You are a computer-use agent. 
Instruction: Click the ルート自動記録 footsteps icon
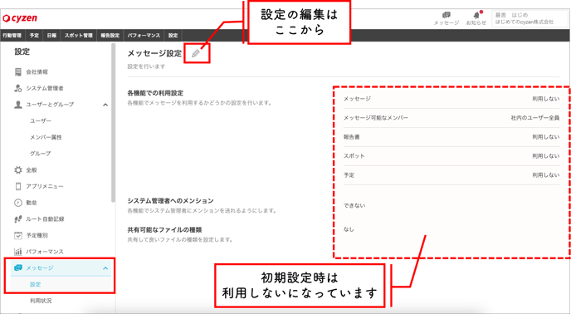18,218
